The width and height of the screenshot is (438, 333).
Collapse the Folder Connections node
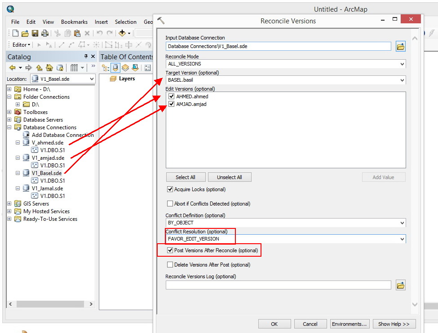point(9,96)
